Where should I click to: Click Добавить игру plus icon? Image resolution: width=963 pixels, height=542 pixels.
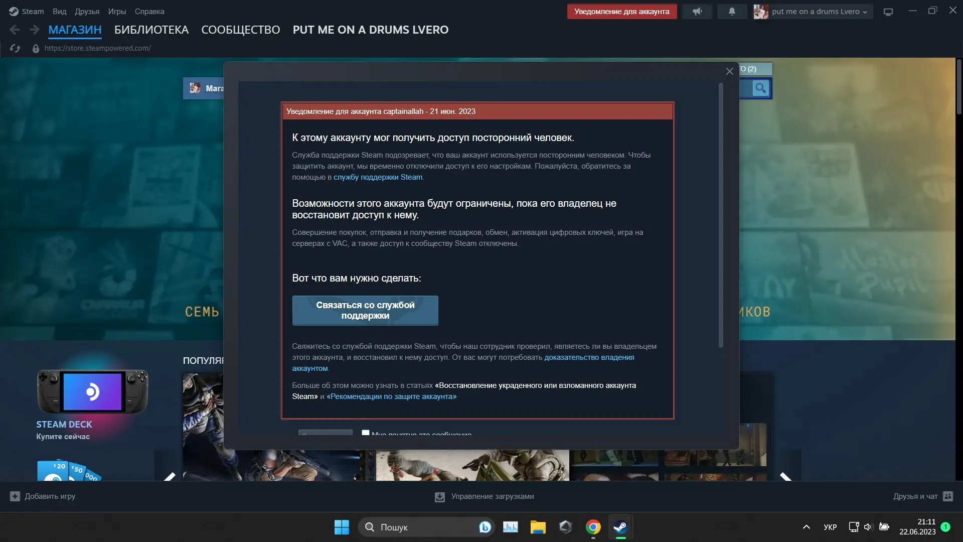15,496
